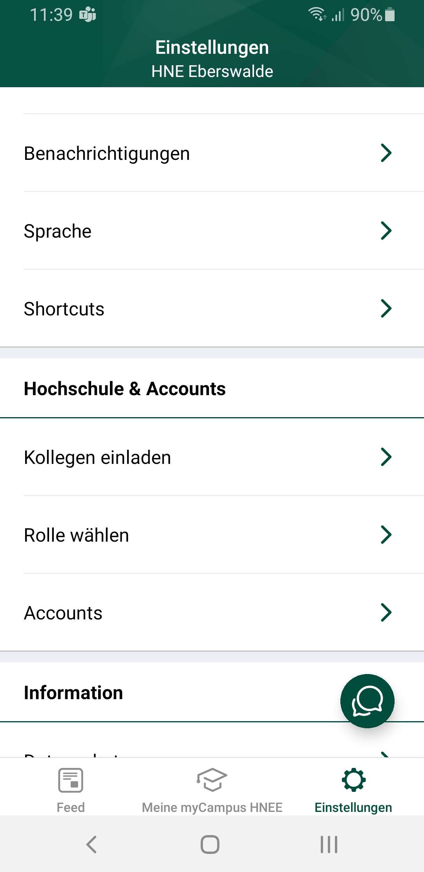Open the Sprache language setting
This screenshot has height=872, width=424.
tap(58, 231)
